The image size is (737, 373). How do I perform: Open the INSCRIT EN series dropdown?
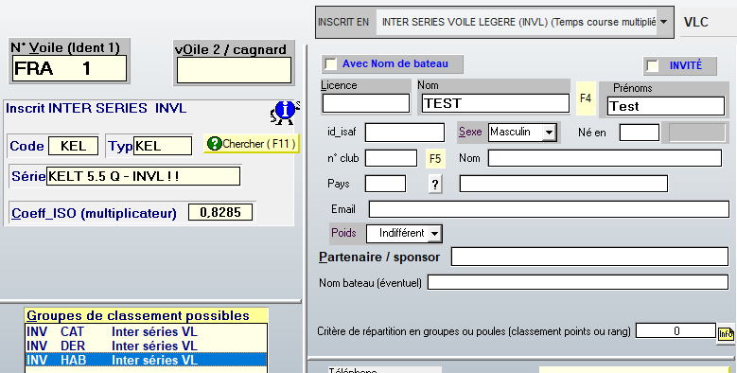pyautogui.click(x=663, y=22)
